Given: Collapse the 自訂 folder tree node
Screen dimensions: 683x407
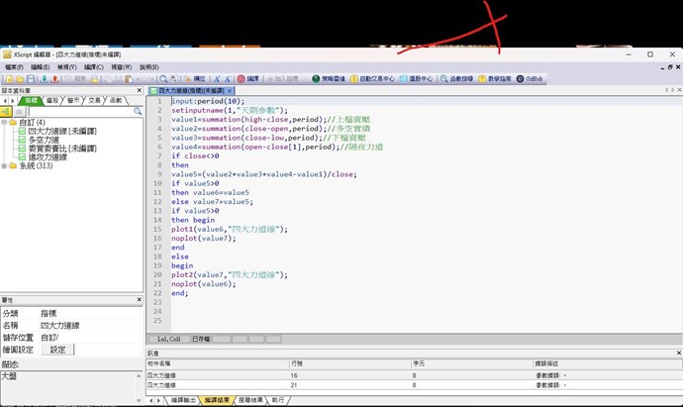Looking at the screenshot, I should click(6, 122).
